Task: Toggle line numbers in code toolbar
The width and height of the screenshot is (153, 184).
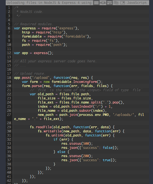Action: coord(96,3)
